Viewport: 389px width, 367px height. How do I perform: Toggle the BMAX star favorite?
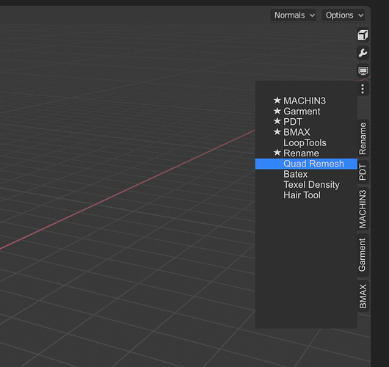277,132
